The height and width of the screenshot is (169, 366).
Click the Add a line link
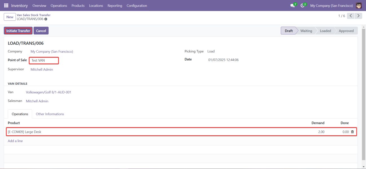15,141
